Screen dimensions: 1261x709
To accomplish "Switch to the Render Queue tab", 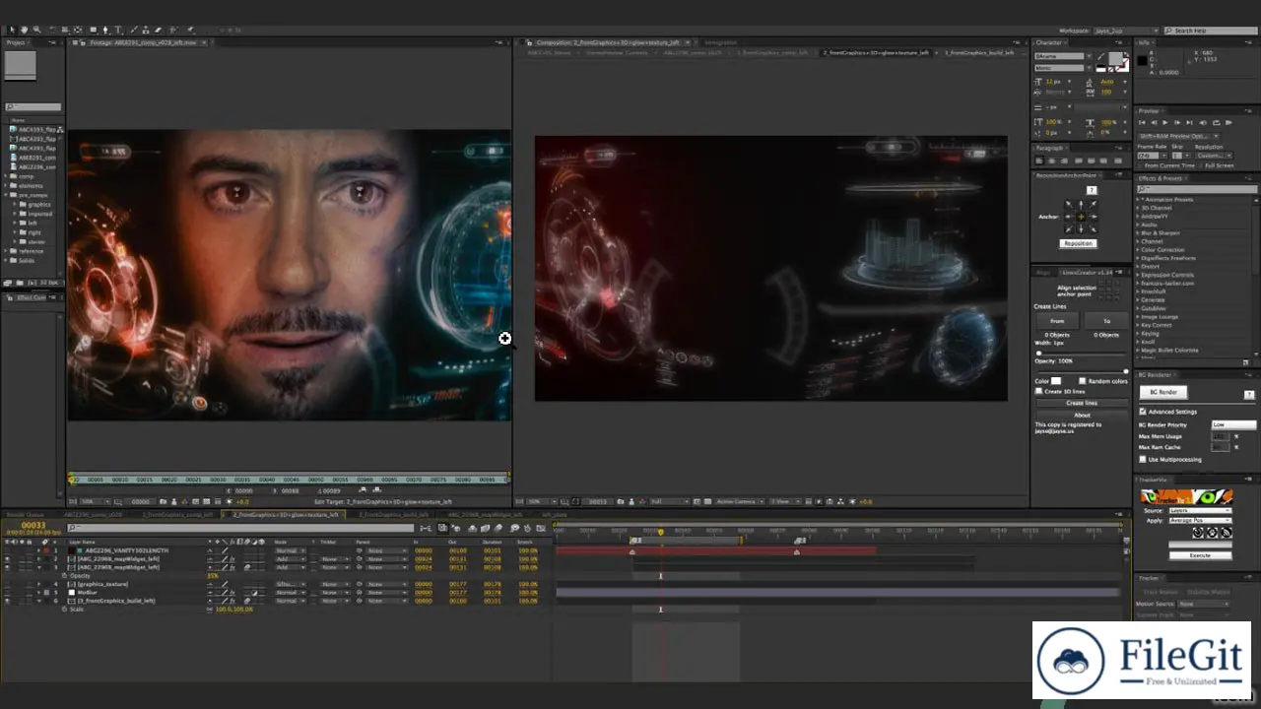I will [x=26, y=514].
